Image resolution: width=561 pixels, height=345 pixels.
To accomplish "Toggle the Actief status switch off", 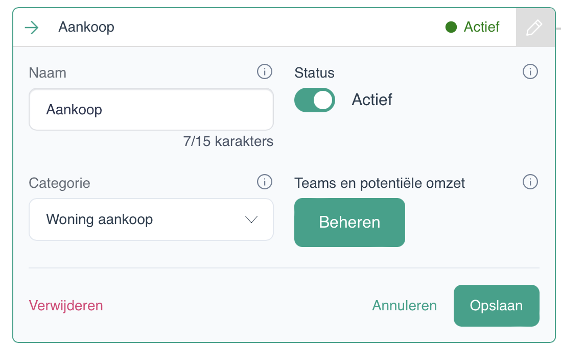I will coord(315,100).
